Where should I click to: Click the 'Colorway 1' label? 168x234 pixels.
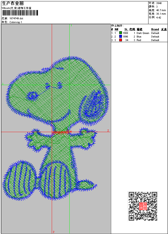[16, 22]
